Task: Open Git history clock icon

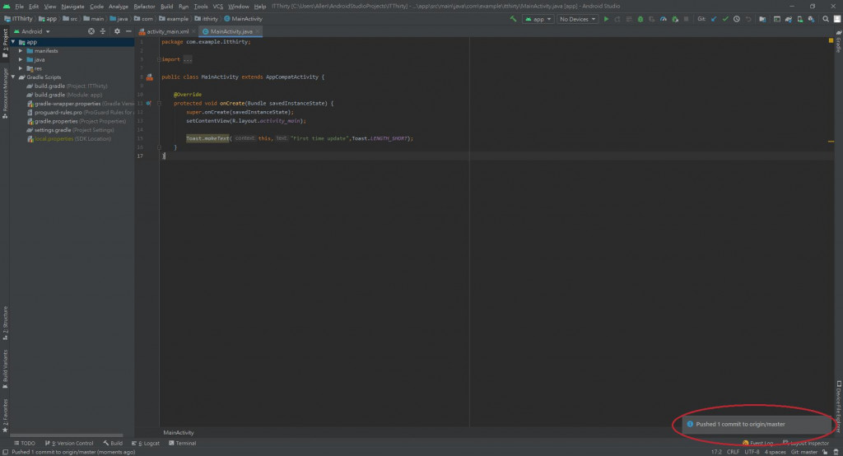Action: pos(737,19)
